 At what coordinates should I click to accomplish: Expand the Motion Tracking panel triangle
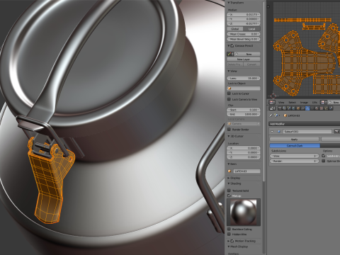[228, 241]
